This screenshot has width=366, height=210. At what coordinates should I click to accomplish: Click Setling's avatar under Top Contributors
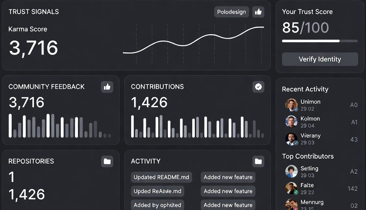coord(291,172)
